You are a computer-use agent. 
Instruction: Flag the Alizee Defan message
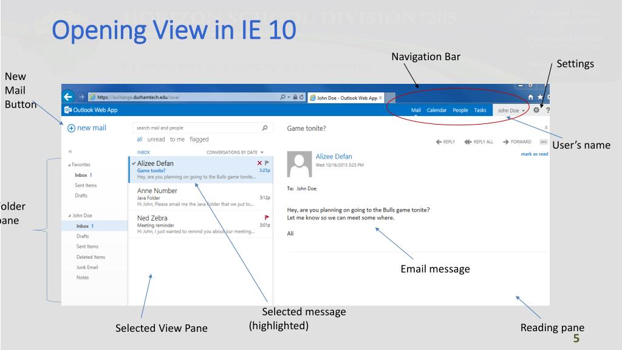point(267,163)
